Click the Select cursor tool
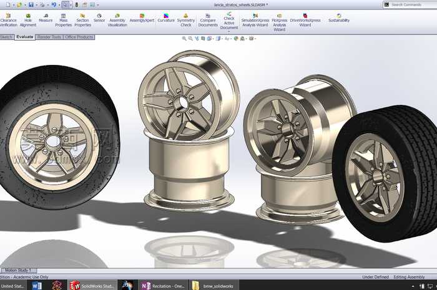Viewport: 437px width, 290px height. (65, 5)
